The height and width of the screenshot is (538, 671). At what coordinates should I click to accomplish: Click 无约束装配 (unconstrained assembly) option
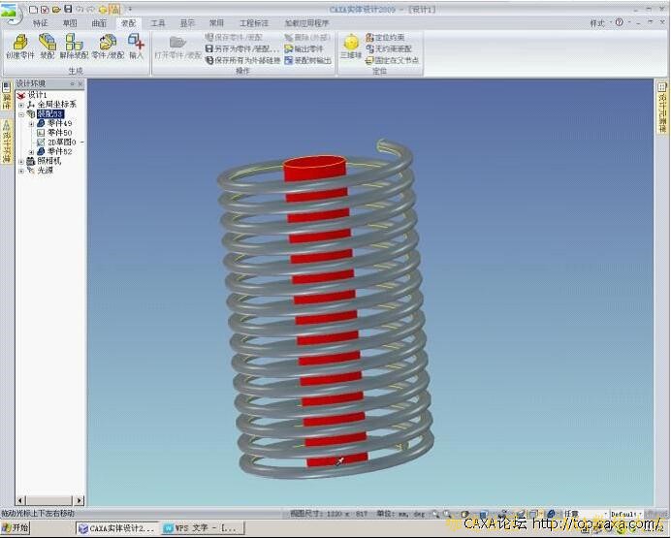pyautogui.click(x=393, y=47)
